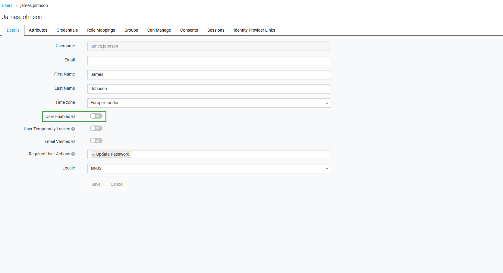Follow the Users breadcrumb link
503x273 pixels.
[x=7, y=5]
